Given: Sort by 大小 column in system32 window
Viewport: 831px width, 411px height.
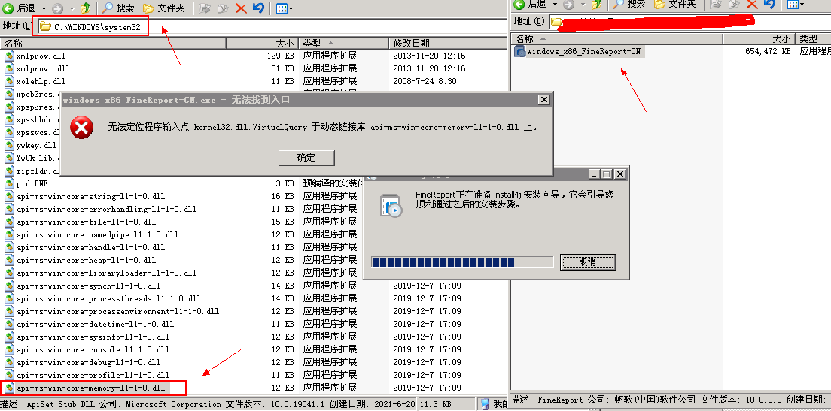Looking at the screenshot, I should [262, 44].
